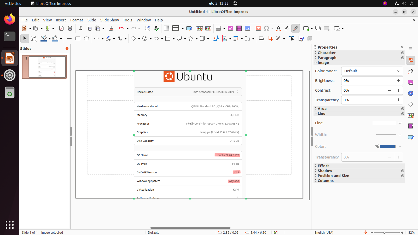Insert Hyperlink chain icon

(287, 28)
